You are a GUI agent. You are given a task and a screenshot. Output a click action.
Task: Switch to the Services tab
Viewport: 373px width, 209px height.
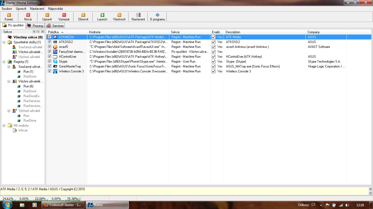tap(55, 26)
